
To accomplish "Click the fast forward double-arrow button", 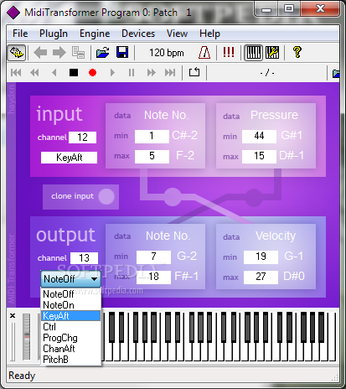I will coord(152,73).
